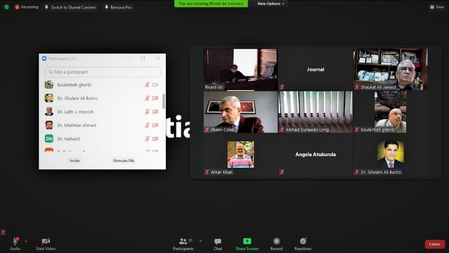Screen dimensions: 449x253
Task: Click muted mic icon on Angela Atukunda tile
Action: [282, 172]
